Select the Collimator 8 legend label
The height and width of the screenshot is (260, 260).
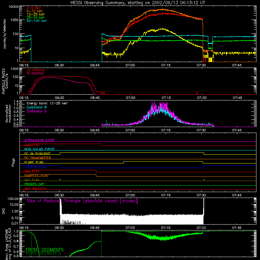pos(37,107)
